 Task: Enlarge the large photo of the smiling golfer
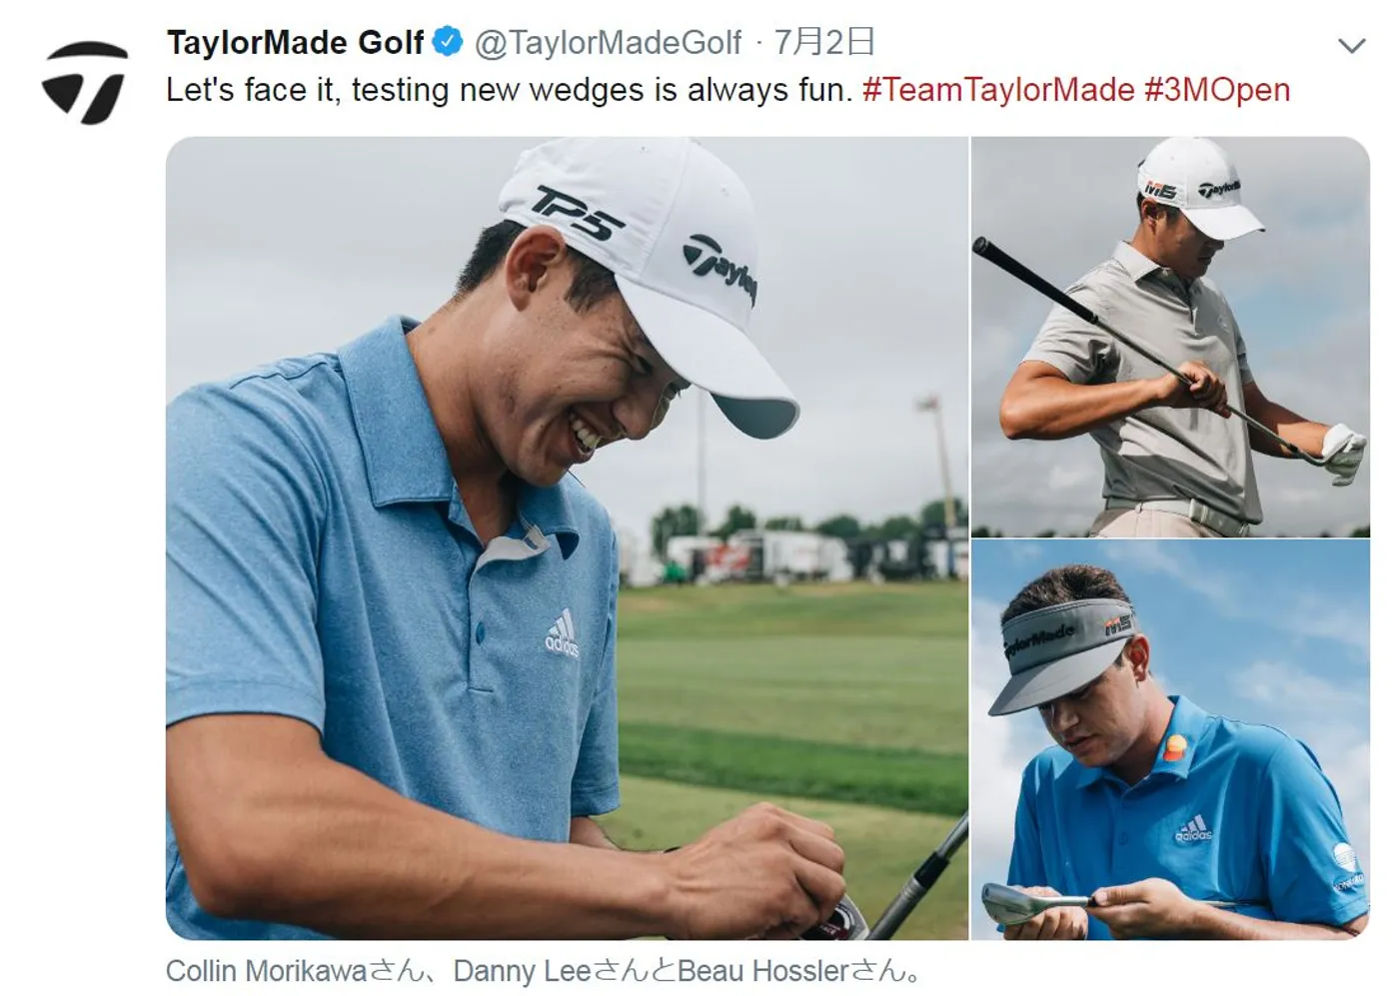tap(567, 537)
